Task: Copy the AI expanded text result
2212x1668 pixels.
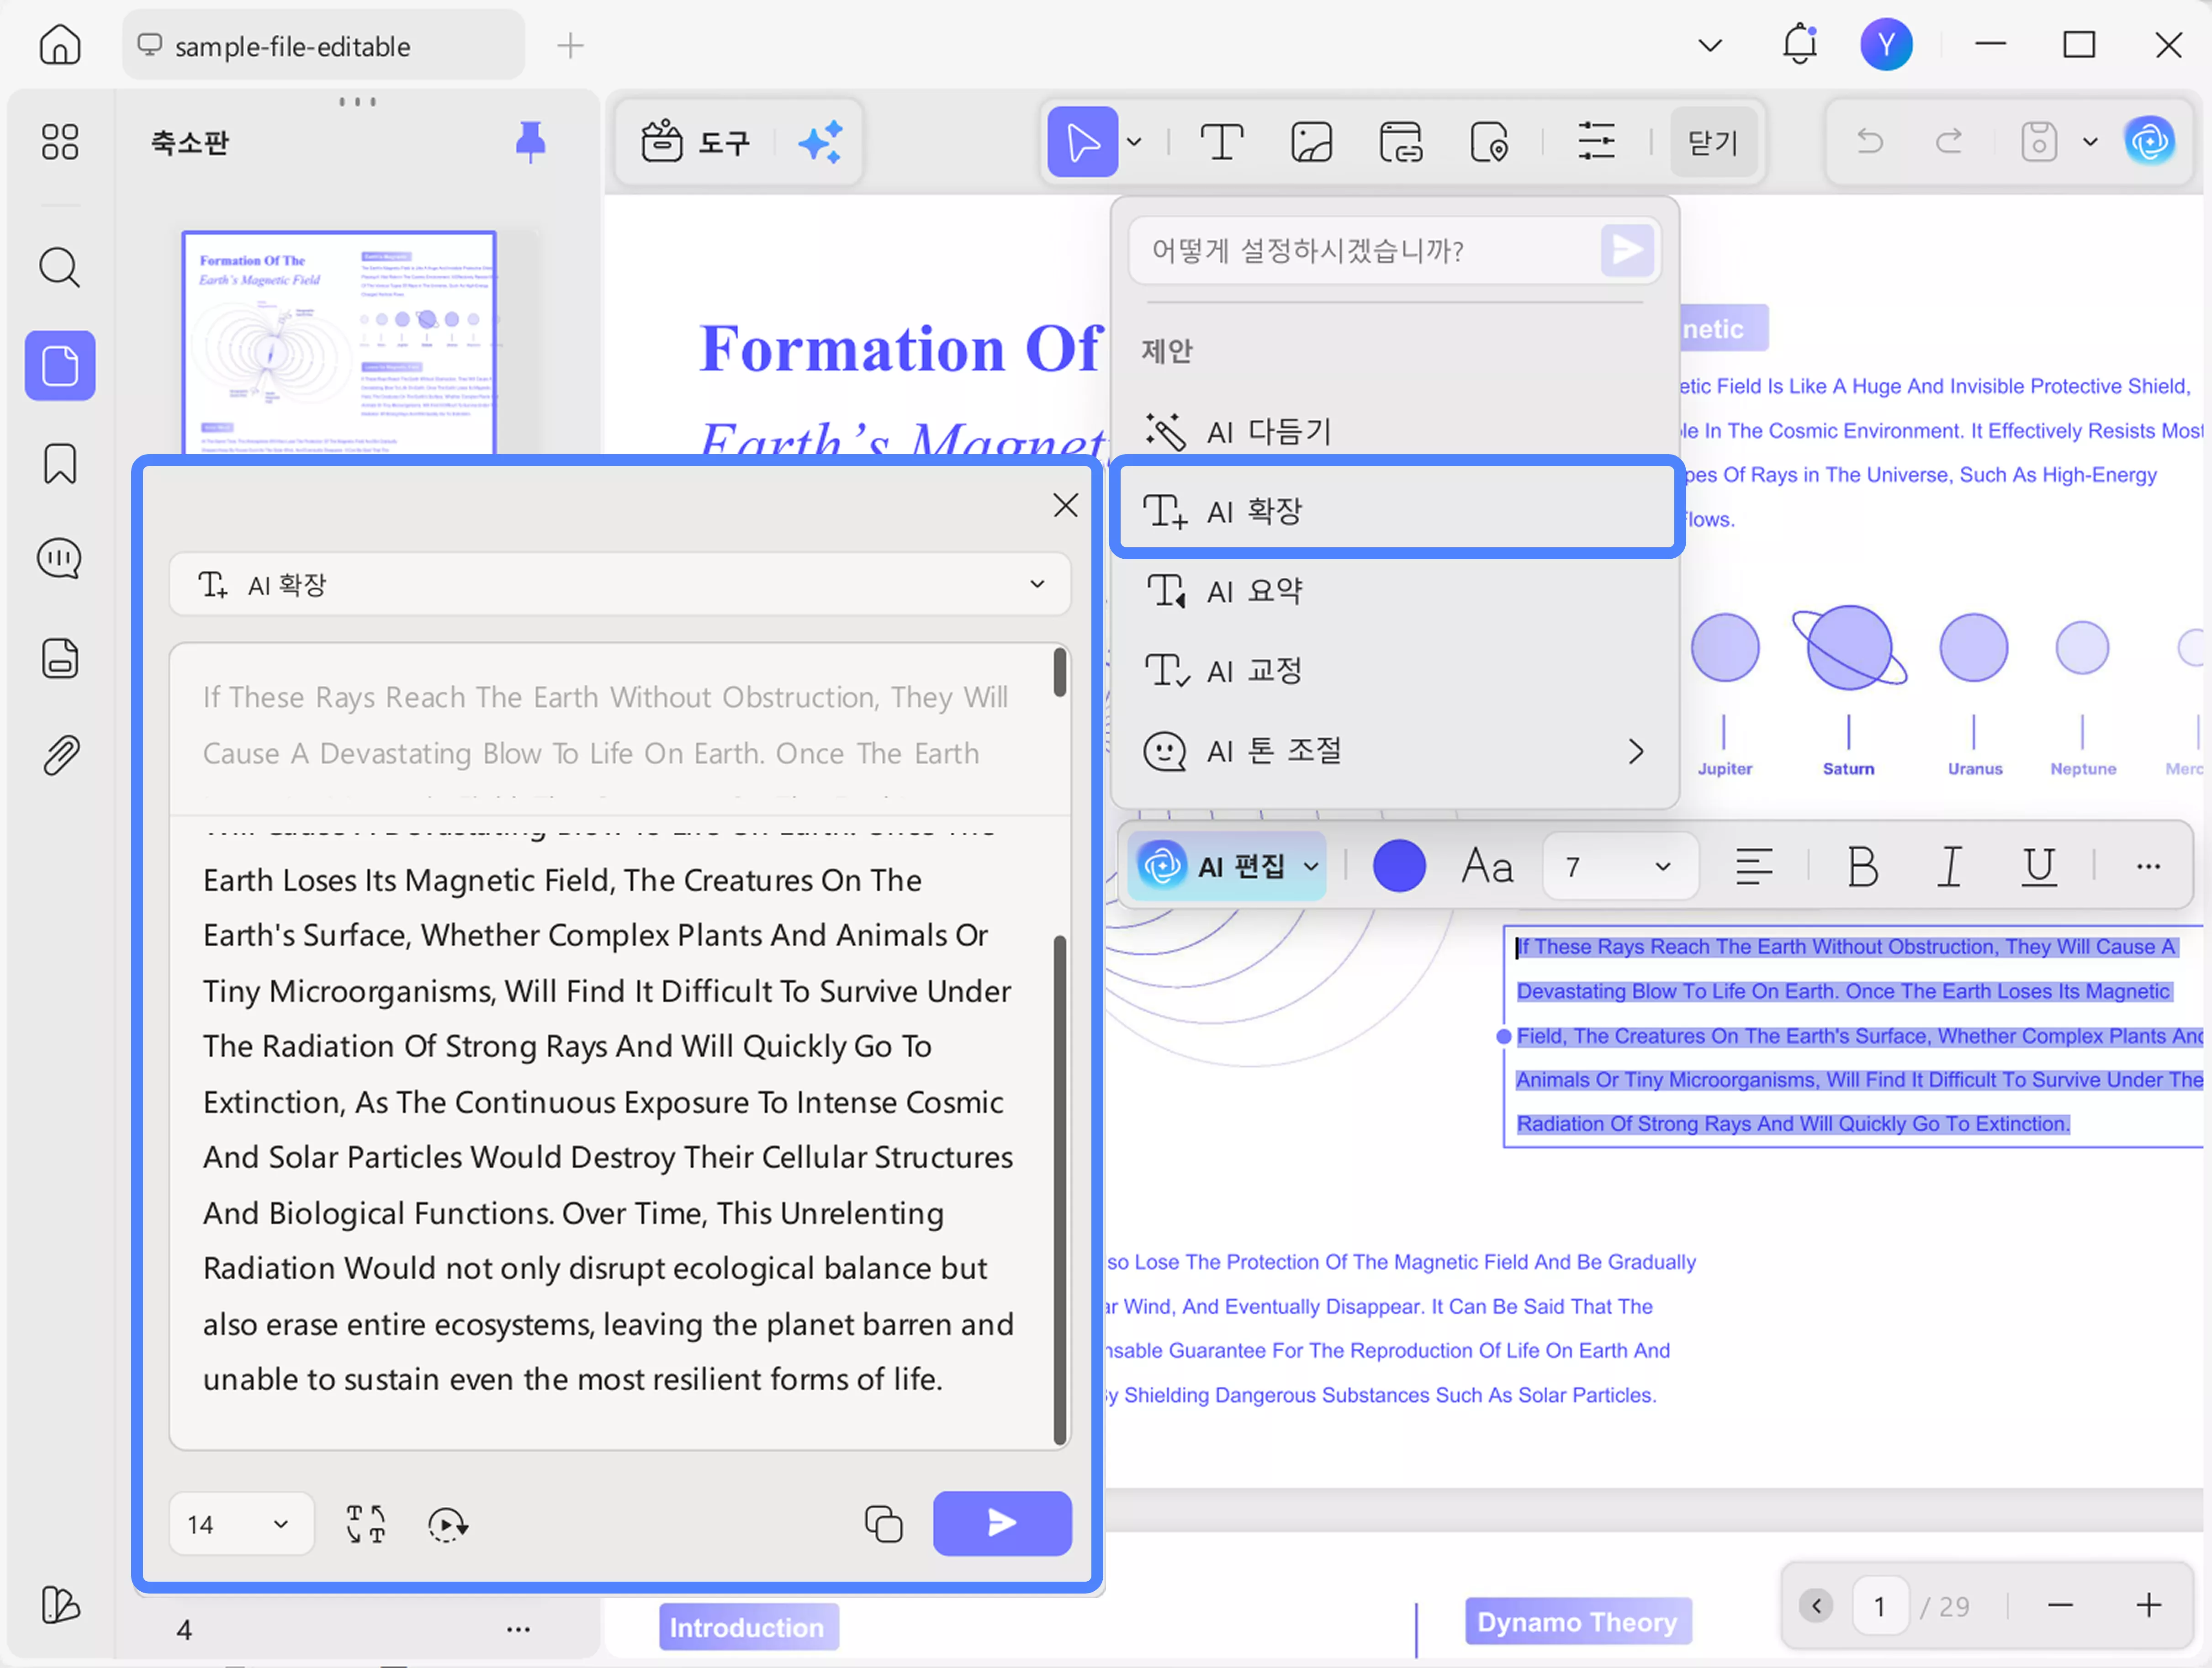Action: pyautogui.click(x=883, y=1524)
